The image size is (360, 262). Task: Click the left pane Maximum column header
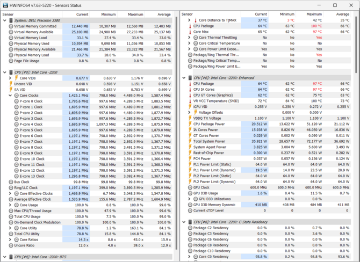pyautogui.click(x=131, y=14)
